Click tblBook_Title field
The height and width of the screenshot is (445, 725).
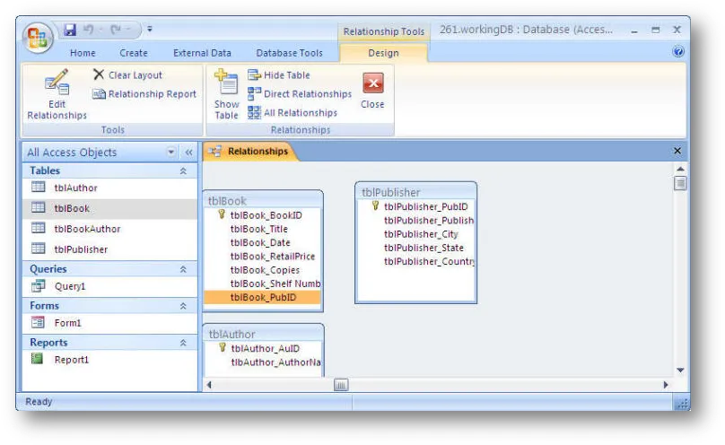coord(263,229)
